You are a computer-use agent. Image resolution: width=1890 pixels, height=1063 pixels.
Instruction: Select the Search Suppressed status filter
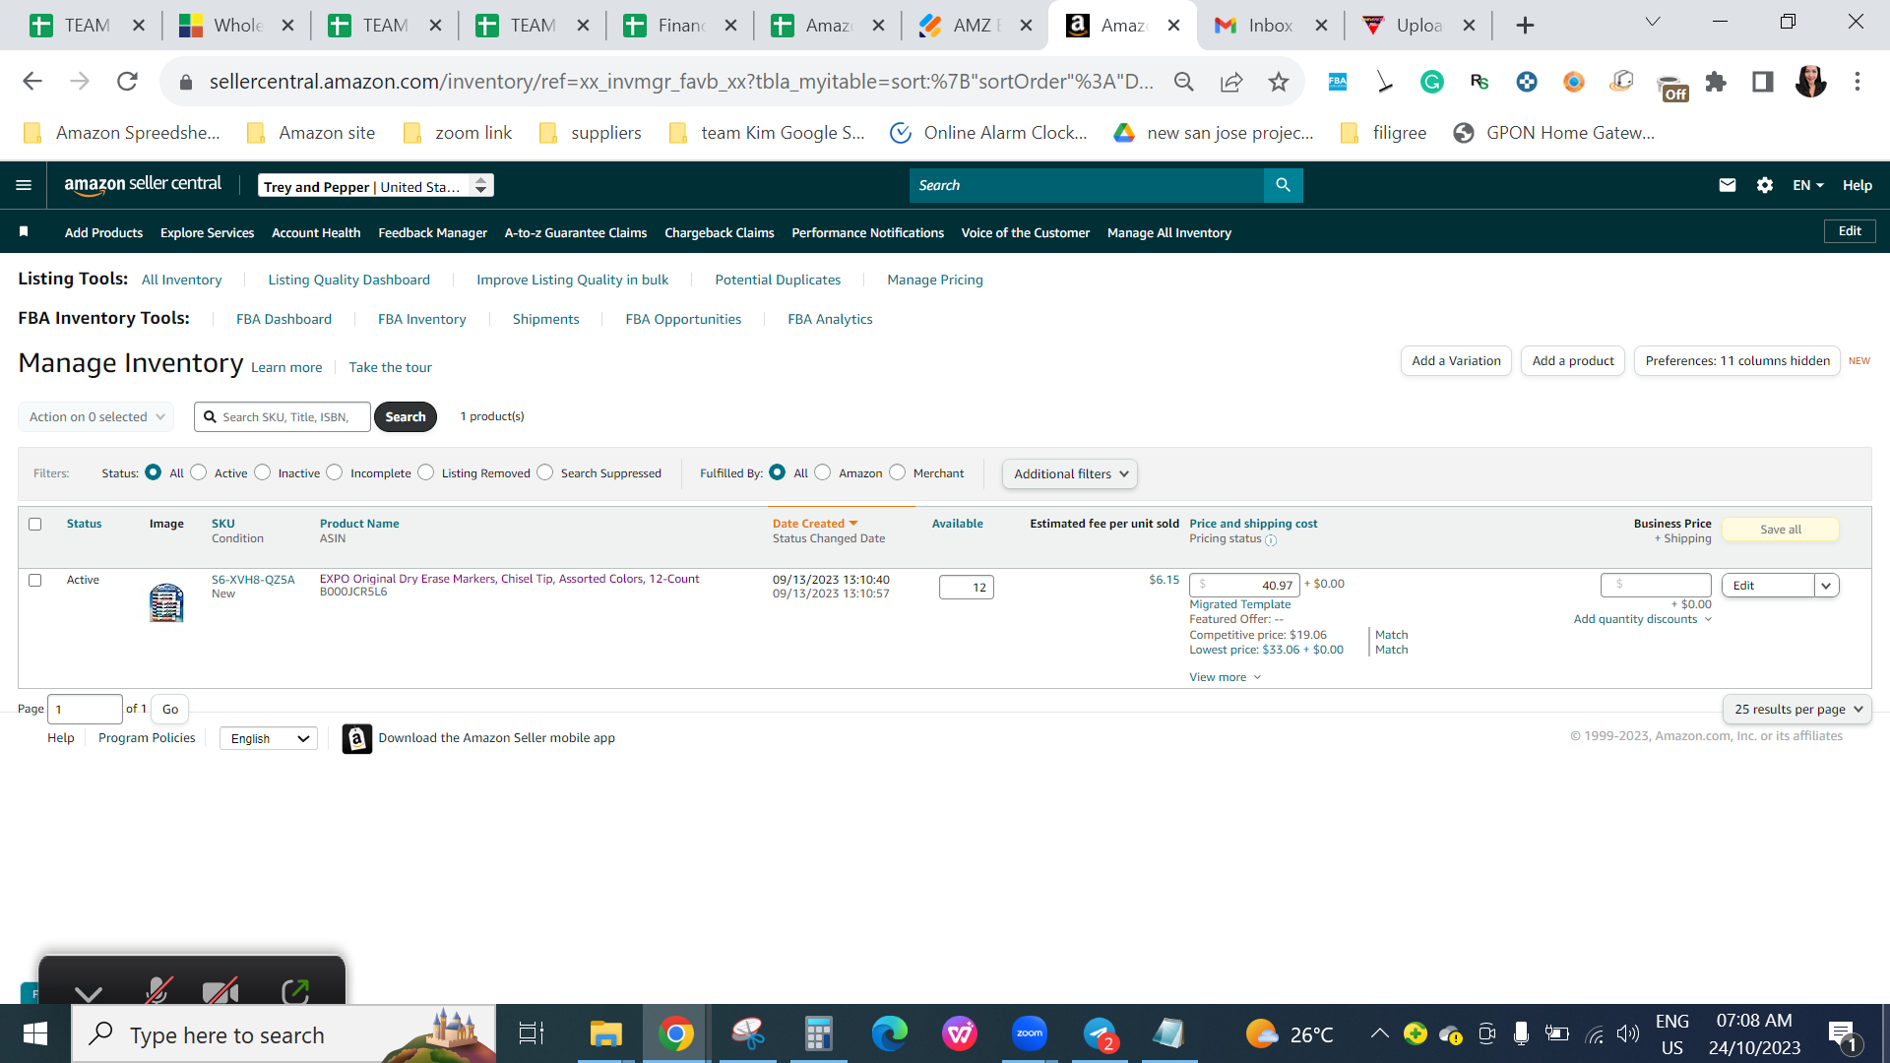point(545,472)
